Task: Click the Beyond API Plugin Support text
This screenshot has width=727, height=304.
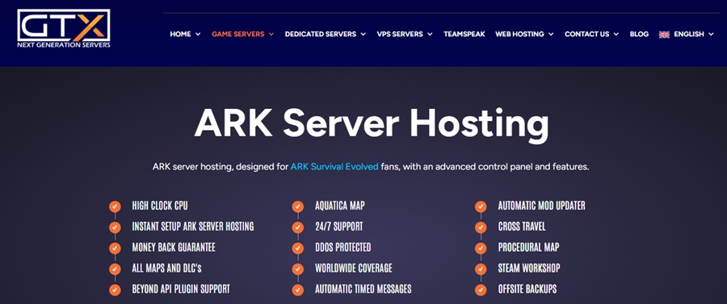Action: [x=181, y=289]
